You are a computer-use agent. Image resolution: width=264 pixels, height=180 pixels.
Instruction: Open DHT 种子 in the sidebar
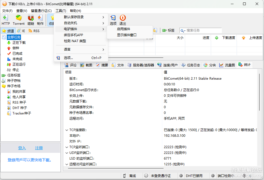pos(17,108)
